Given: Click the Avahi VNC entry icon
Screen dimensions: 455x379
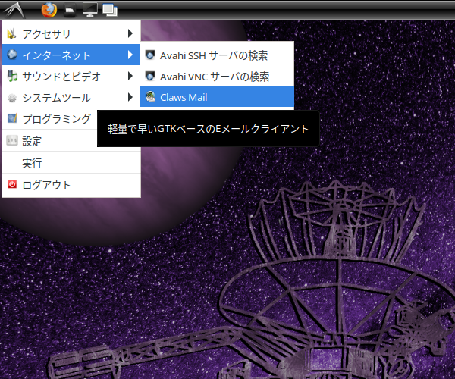Looking at the screenshot, I should tap(150, 76).
